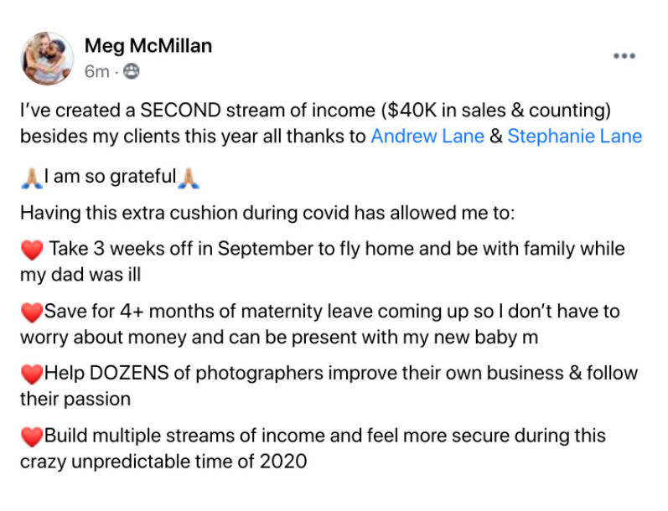This screenshot has height=511, width=668.
Task: Click praying hands emoji before "I am"
Action: pyautogui.click(x=32, y=177)
